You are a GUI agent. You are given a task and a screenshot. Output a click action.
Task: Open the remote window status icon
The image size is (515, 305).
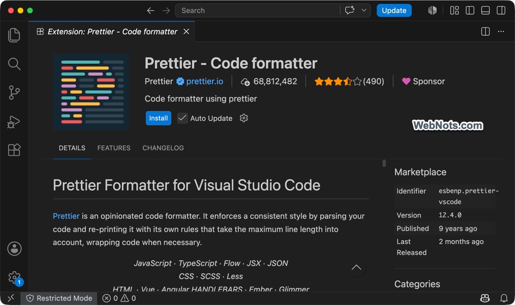11,298
